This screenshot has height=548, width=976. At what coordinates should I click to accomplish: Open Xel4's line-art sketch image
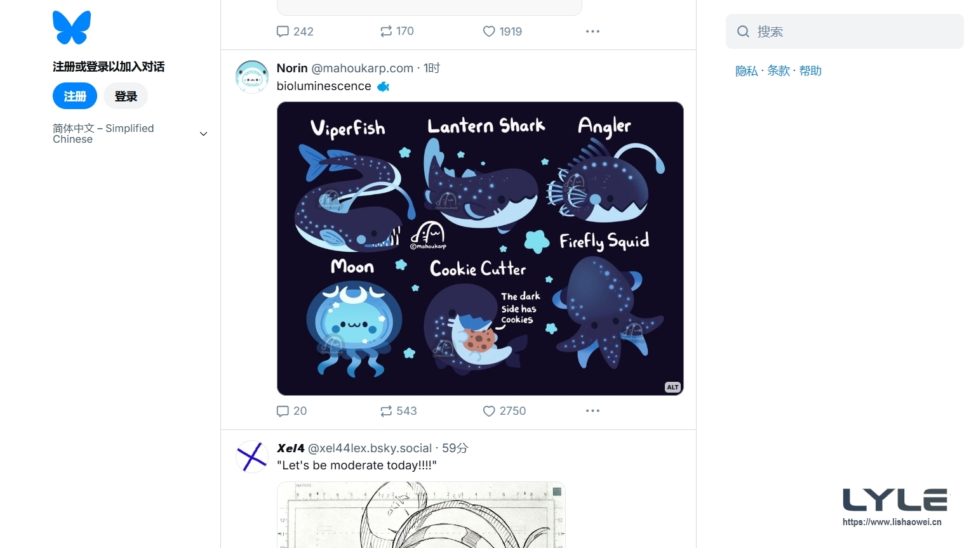tap(421, 515)
